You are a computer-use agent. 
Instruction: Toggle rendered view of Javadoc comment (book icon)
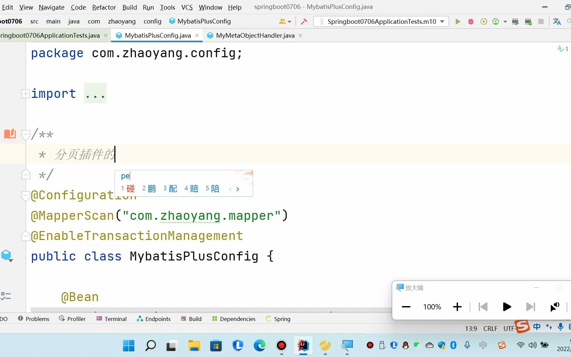[x=10, y=134]
